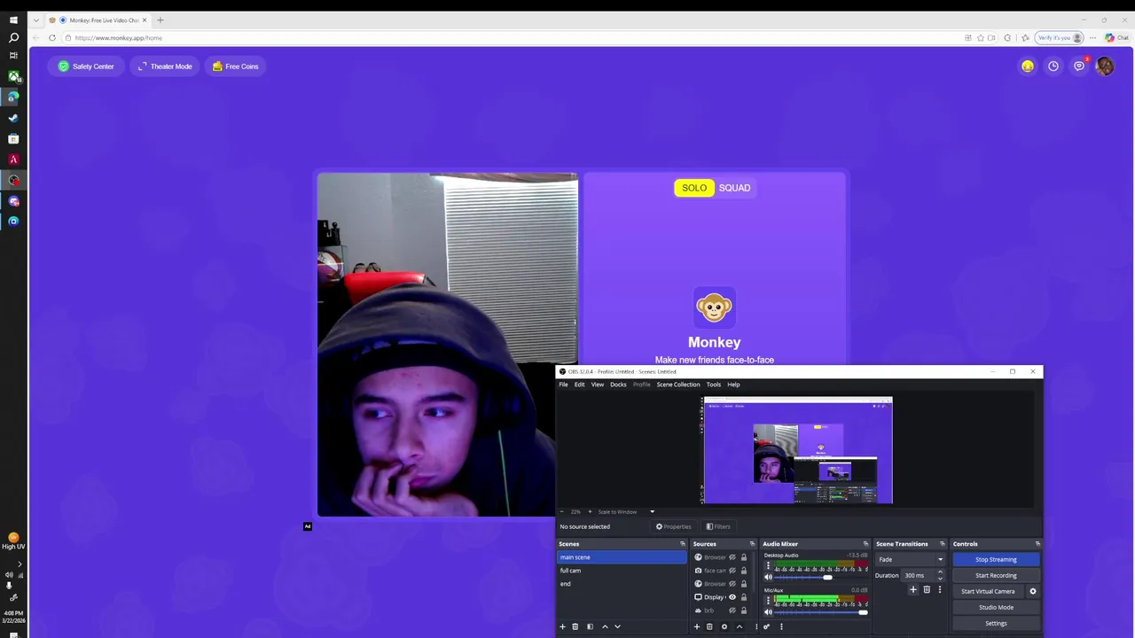Click the OBS preview thumbnail

(797, 450)
